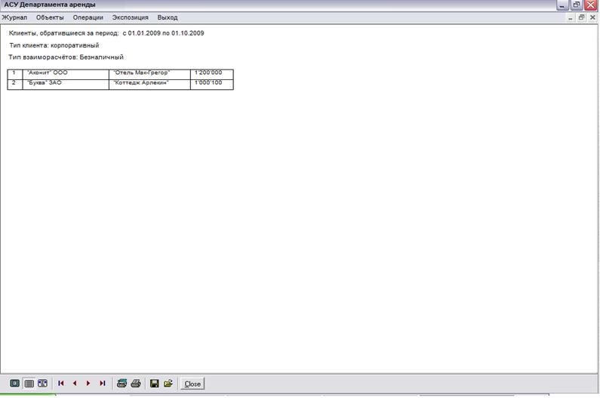Image resolution: width=600 pixels, height=398 pixels.
Task: Open the Экспозиция menu
Action: pyautogui.click(x=130, y=17)
